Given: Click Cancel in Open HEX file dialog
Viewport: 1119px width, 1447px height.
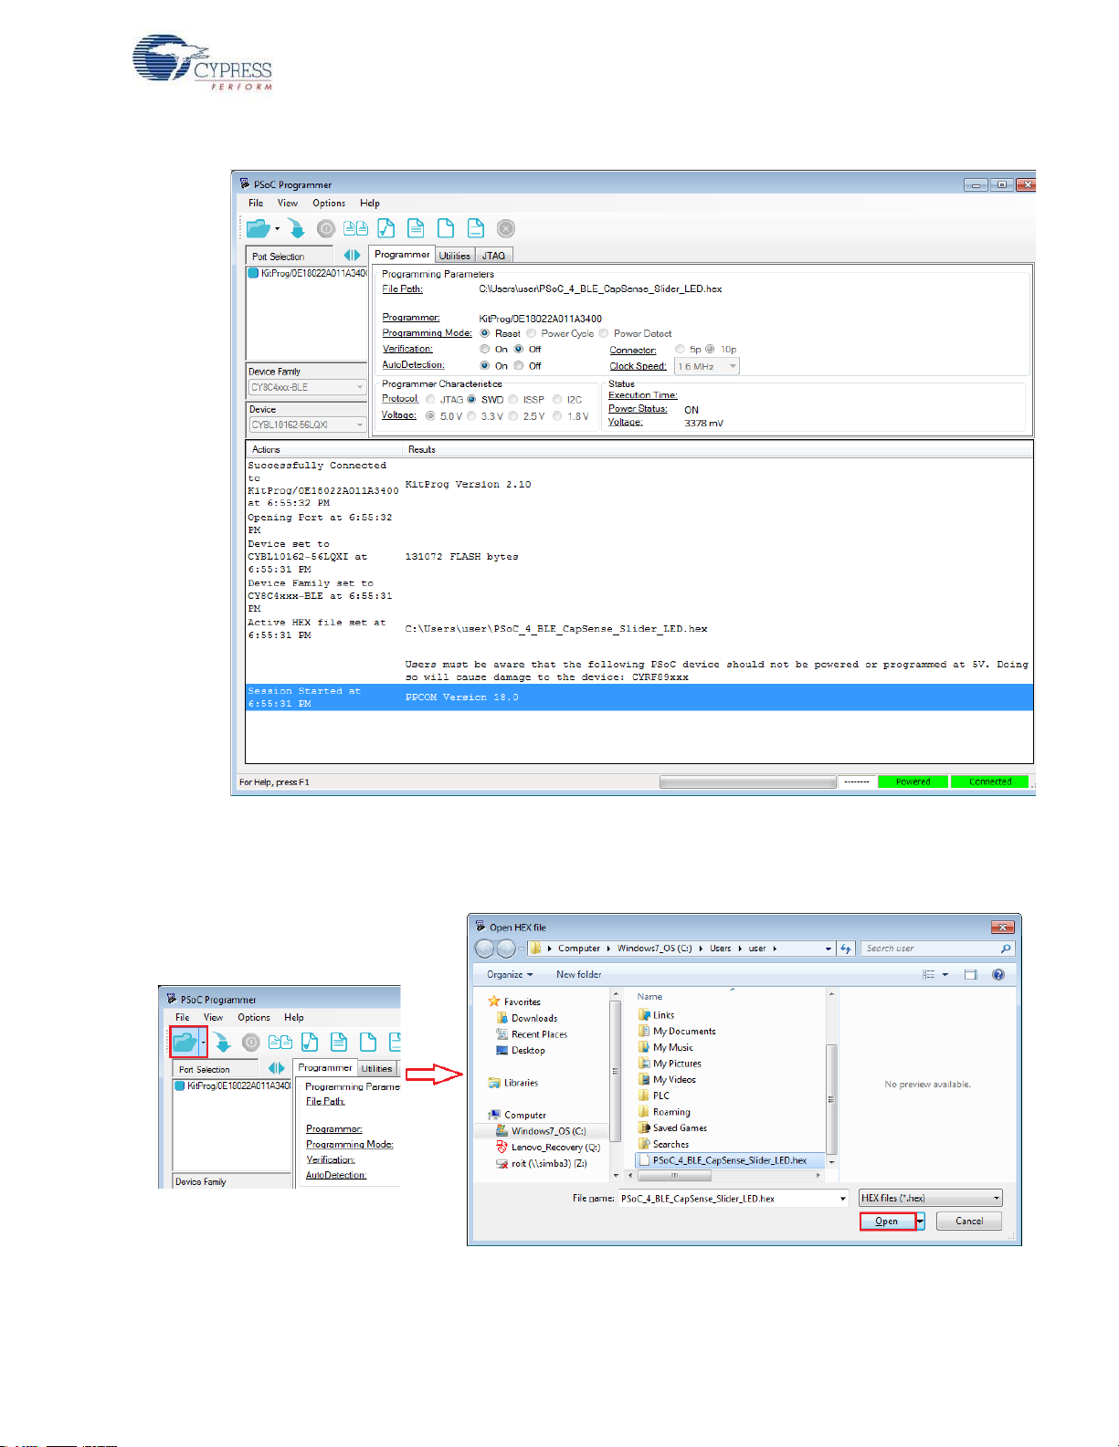Looking at the screenshot, I should [969, 1222].
